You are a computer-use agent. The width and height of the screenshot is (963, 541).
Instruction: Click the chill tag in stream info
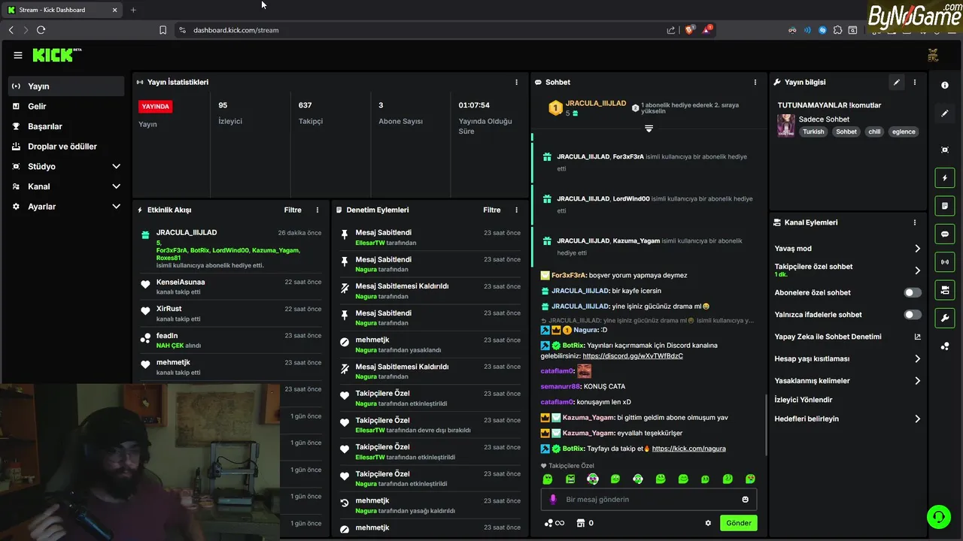[x=874, y=131]
